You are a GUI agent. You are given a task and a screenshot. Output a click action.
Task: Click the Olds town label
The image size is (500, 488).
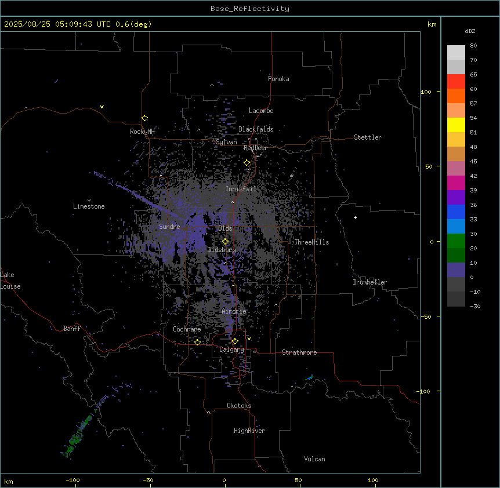point(225,228)
